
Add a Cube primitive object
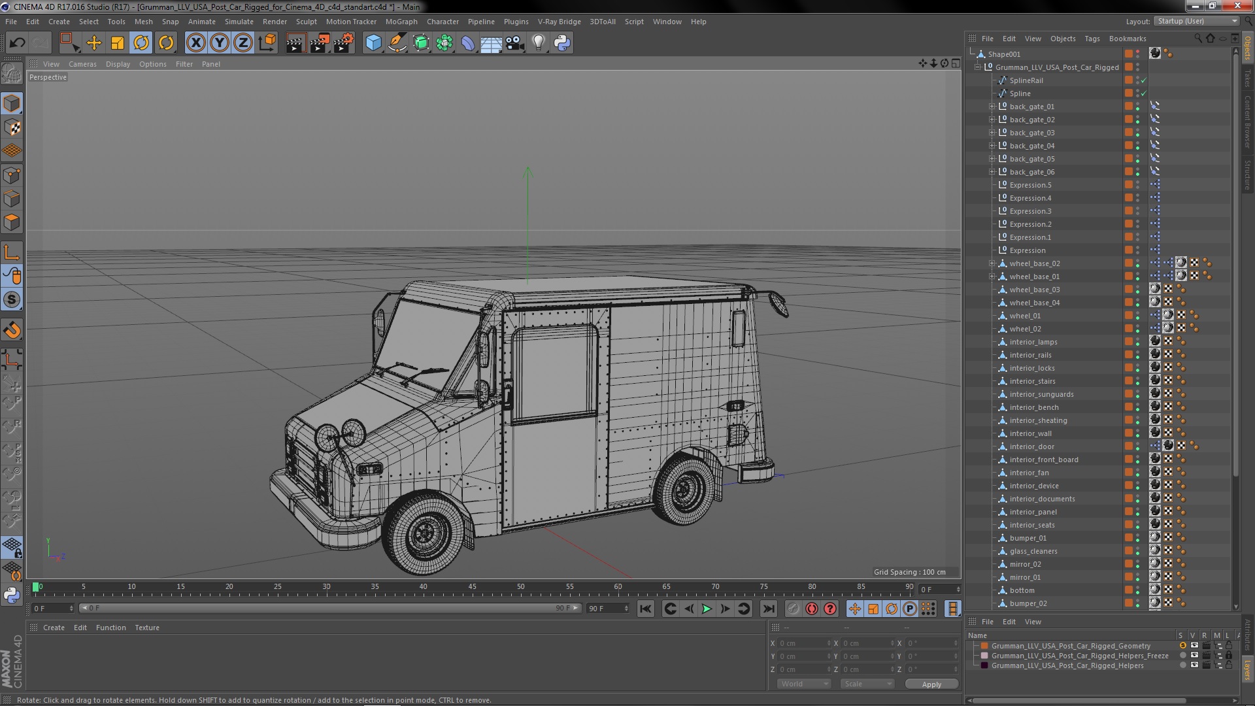tap(373, 43)
